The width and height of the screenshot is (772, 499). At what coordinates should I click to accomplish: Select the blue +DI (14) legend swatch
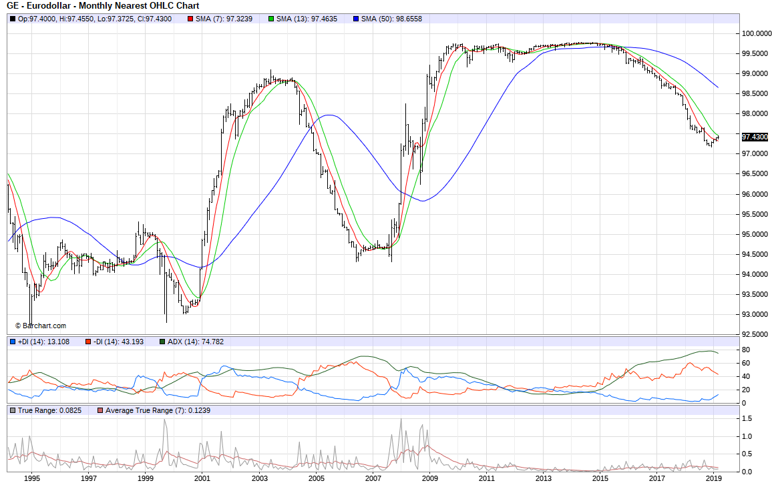(12, 342)
